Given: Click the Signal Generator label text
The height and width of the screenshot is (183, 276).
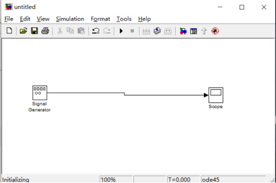Looking at the screenshot, I should pyautogui.click(x=39, y=107).
